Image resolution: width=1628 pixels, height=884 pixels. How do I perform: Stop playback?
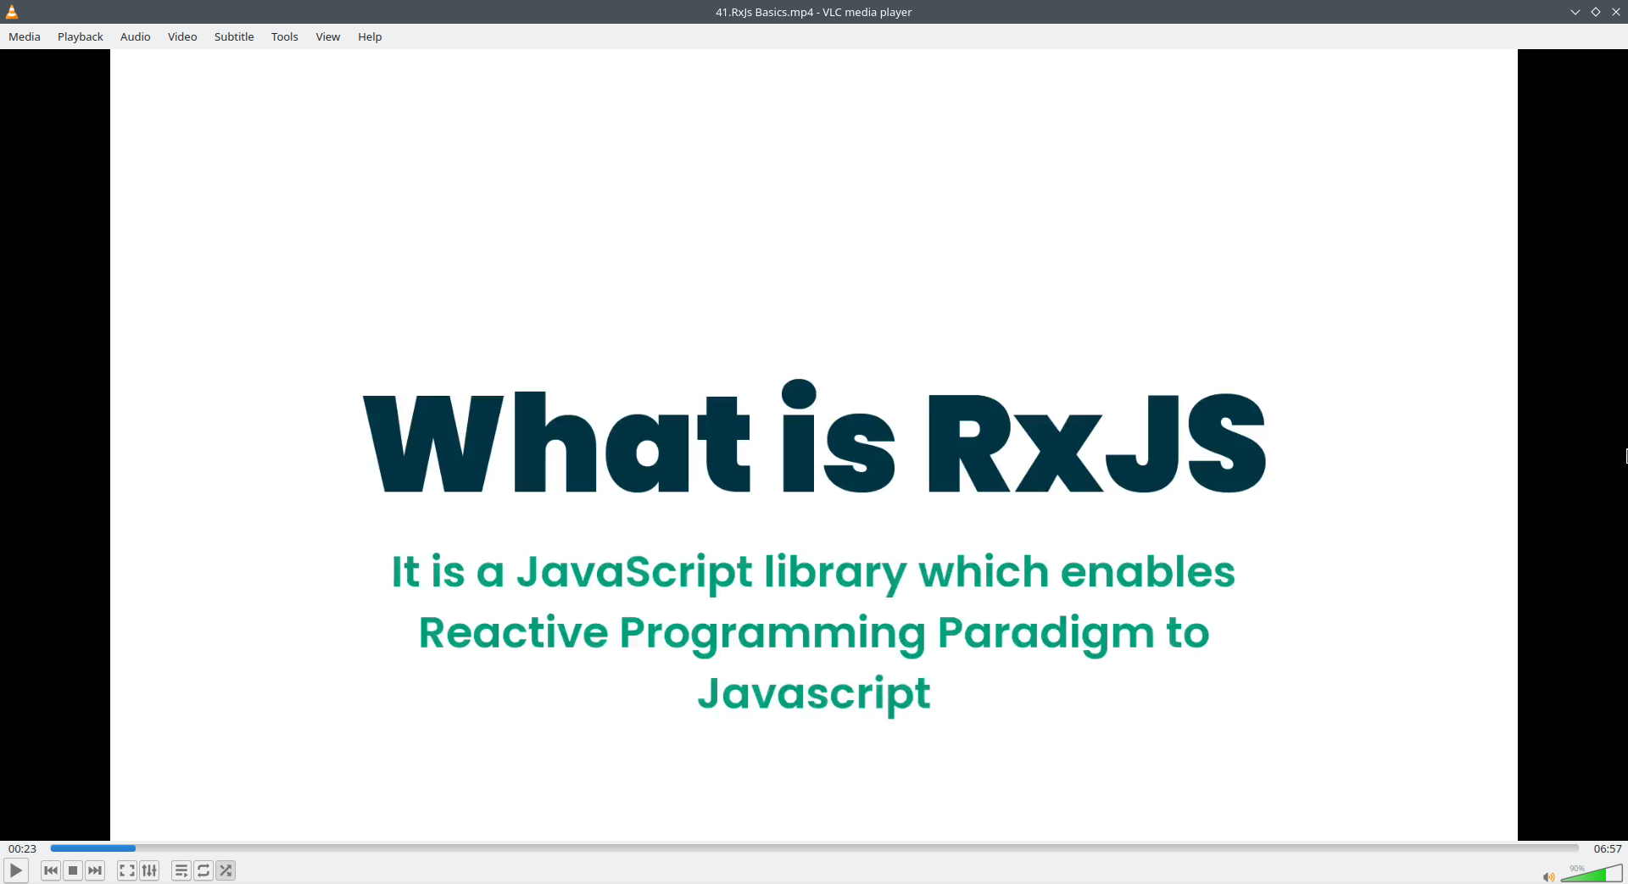pos(73,870)
